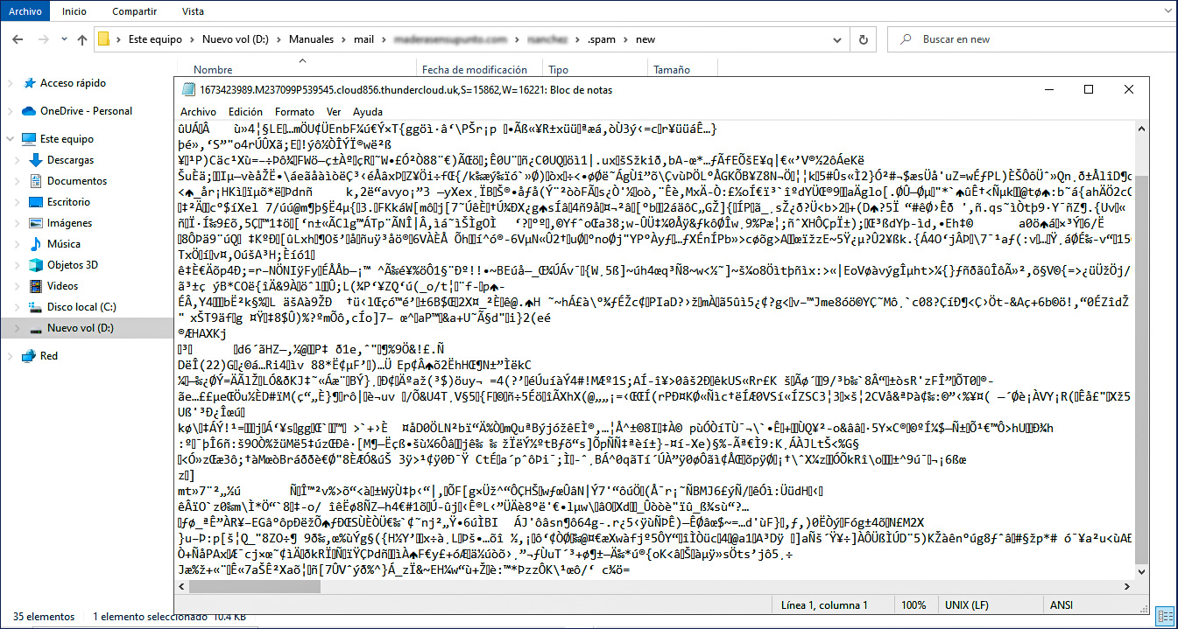
Task: Refresh the current folder view
Action: pos(864,40)
